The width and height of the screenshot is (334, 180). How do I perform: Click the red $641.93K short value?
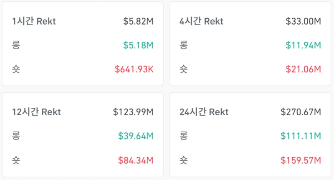[134, 69]
